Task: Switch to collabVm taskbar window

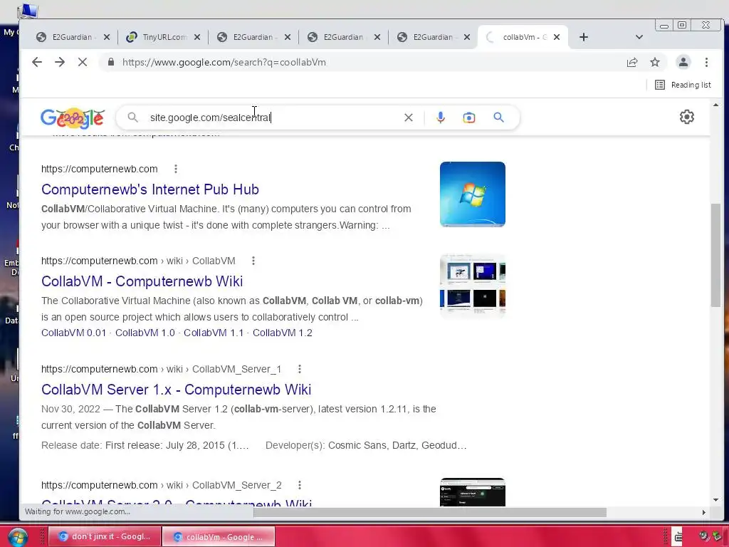Action: (x=219, y=536)
